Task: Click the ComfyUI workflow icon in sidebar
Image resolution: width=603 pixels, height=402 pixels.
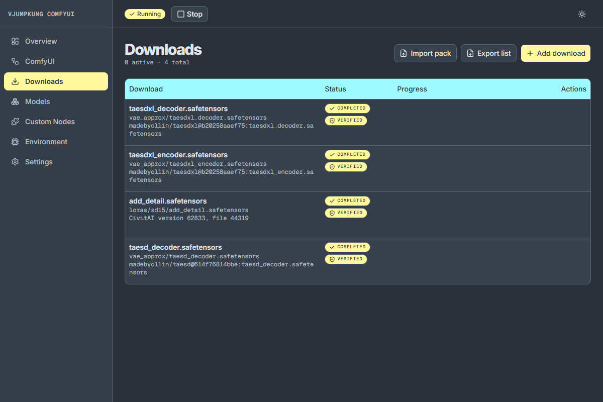Action: pos(15,61)
